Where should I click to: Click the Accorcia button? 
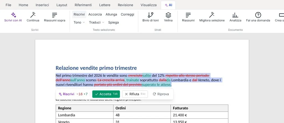click(95, 14)
